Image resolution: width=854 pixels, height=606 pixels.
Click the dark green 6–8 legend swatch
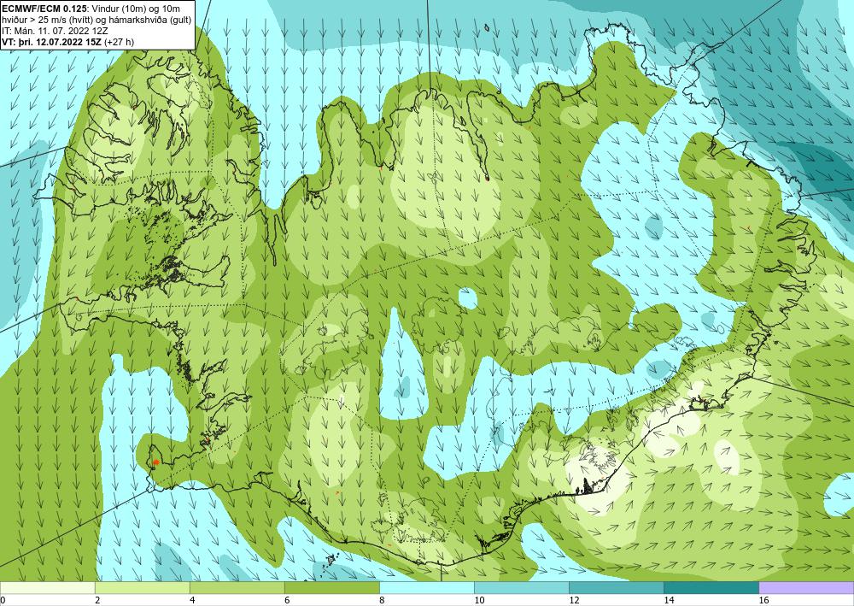[x=331, y=588]
